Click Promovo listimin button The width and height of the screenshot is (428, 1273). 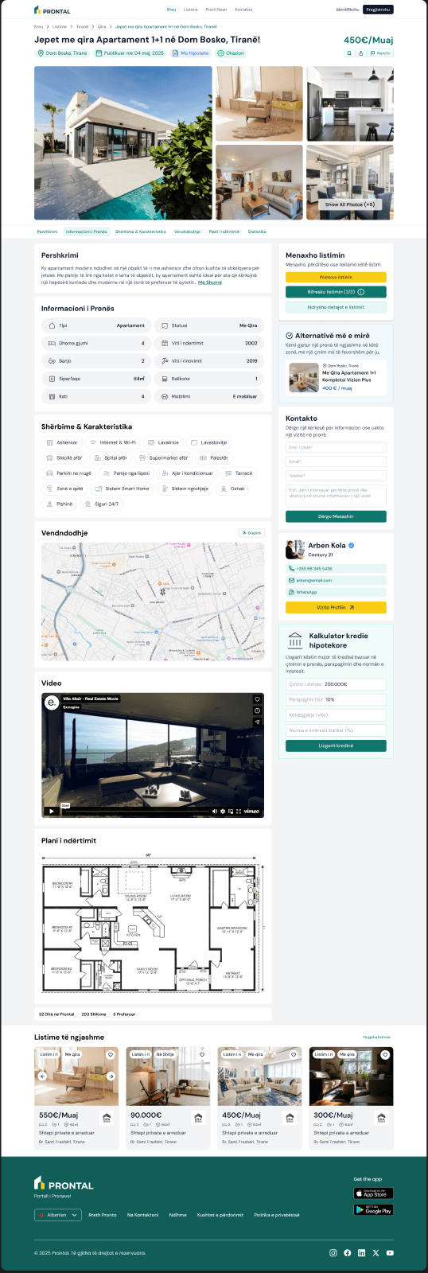click(x=336, y=277)
